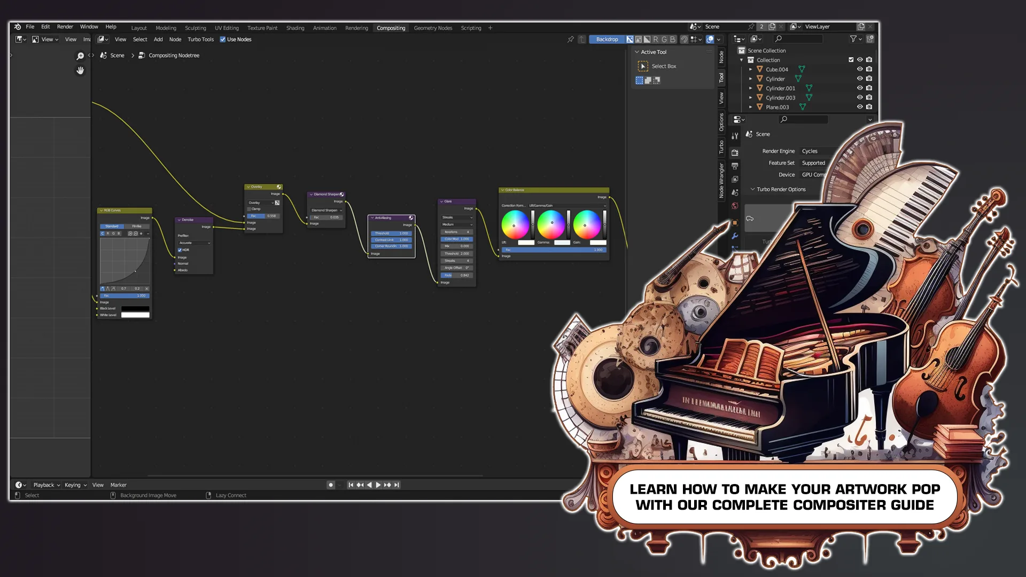Screen dimensions: 1026x577
Task: Expand the Cylinder.001 tree item
Action: [750, 88]
